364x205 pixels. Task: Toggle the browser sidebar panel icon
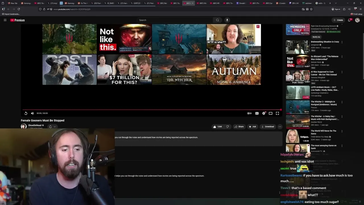pos(3,9)
